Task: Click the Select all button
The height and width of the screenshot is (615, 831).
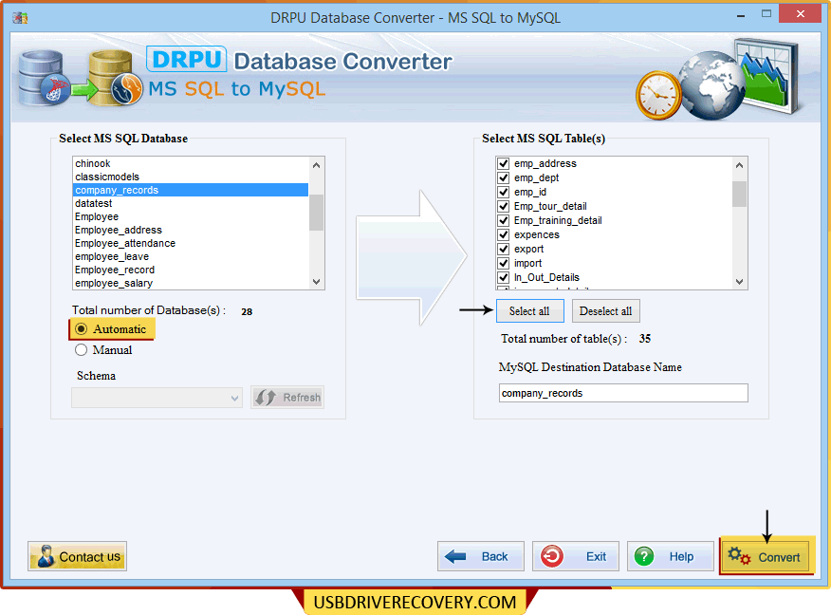Action: pos(530,311)
